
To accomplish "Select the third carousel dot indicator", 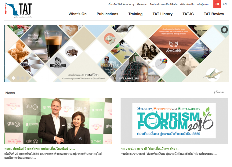I will [x=18, y=78].
